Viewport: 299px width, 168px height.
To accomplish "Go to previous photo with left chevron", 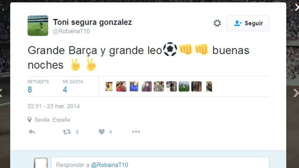I will coord(1,93).
